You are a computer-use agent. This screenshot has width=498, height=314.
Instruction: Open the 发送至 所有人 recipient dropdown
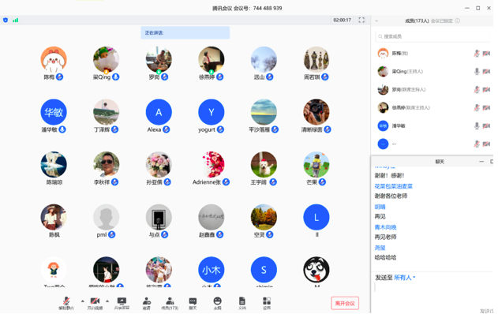tap(405, 278)
